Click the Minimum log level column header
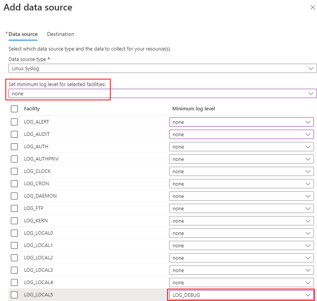 [x=194, y=109]
